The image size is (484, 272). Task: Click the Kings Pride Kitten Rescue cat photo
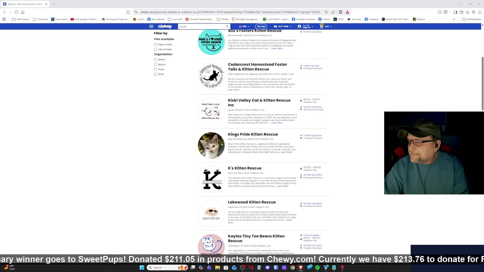tap(211, 145)
